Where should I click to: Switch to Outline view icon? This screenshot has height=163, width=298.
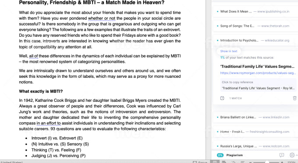[234, 162]
